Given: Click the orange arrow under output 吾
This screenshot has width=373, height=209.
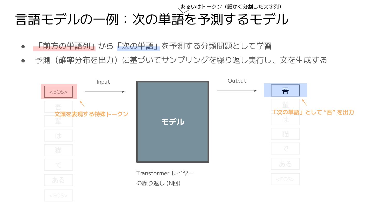Looking at the screenshot, I should (304, 102).
